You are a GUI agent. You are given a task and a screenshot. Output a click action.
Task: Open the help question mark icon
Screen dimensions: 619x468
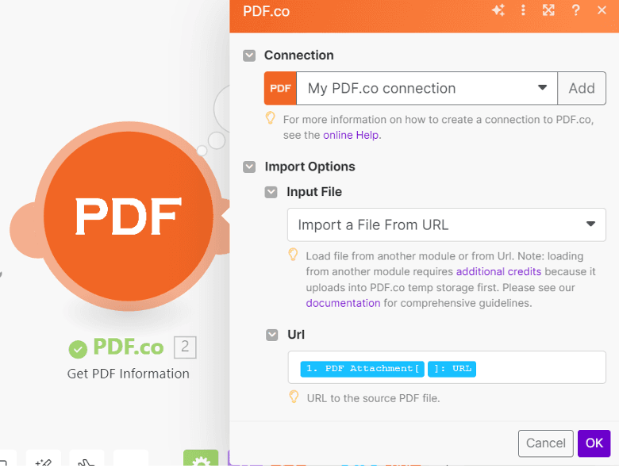(575, 10)
